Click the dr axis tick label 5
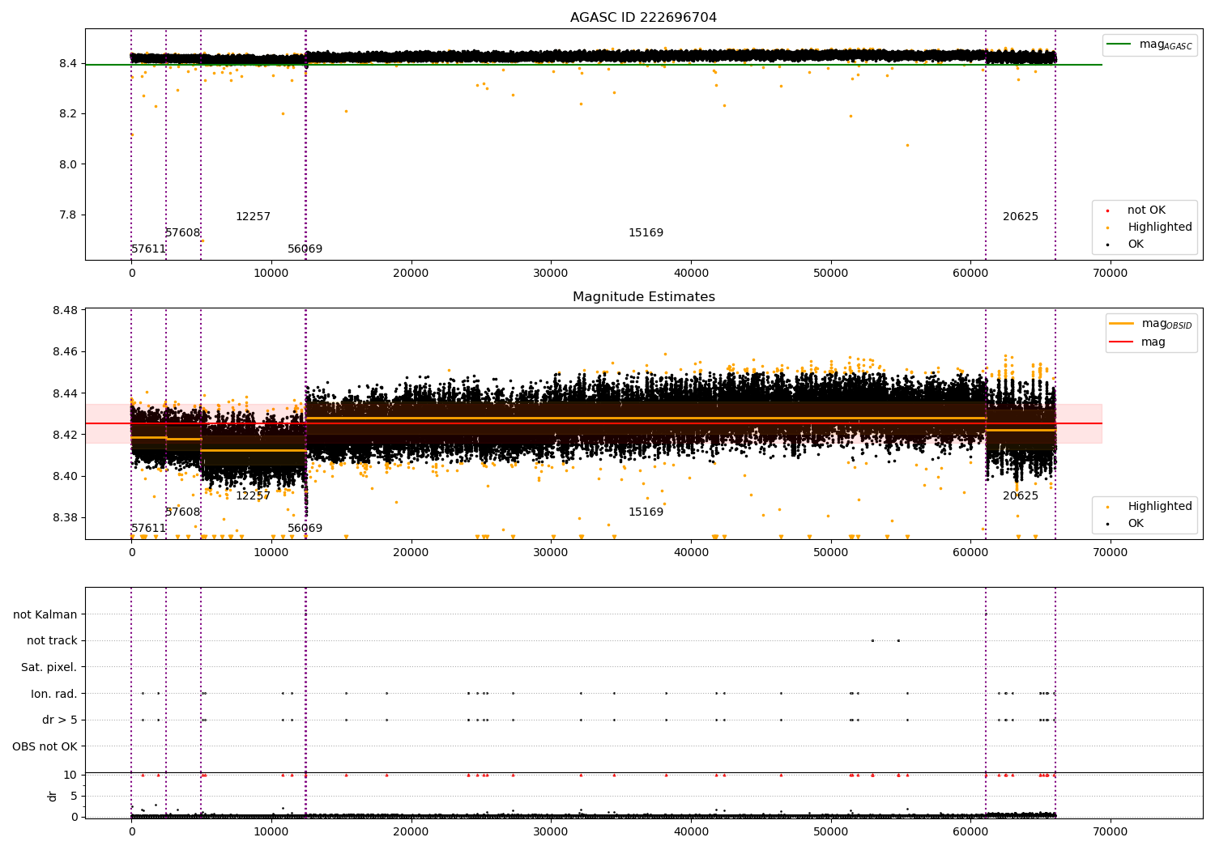The width and height of the screenshot is (1215, 850). 74,797
